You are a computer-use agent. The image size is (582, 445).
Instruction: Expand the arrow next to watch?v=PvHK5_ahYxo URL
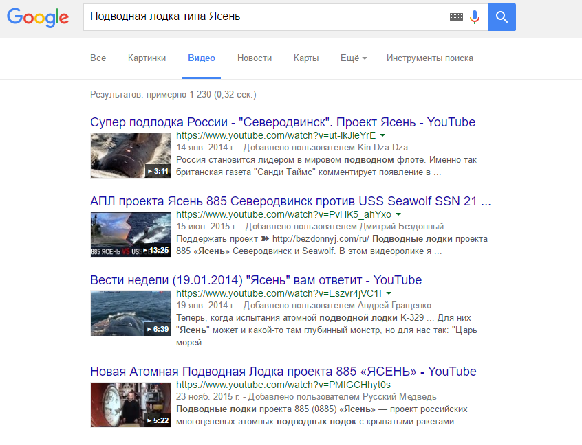(x=398, y=214)
